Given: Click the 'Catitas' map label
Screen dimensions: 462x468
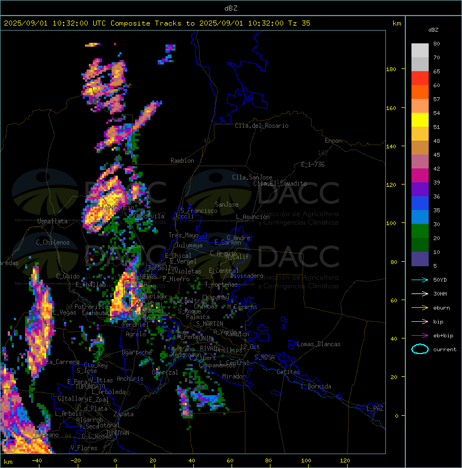Looking at the screenshot, I should (x=288, y=372).
